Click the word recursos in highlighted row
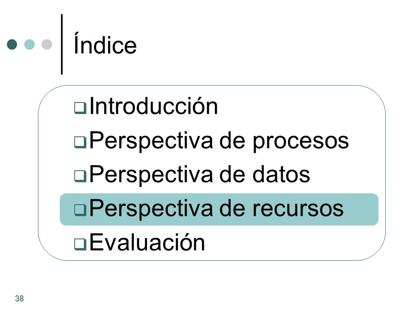This screenshot has height=320, width=412. click(298, 209)
